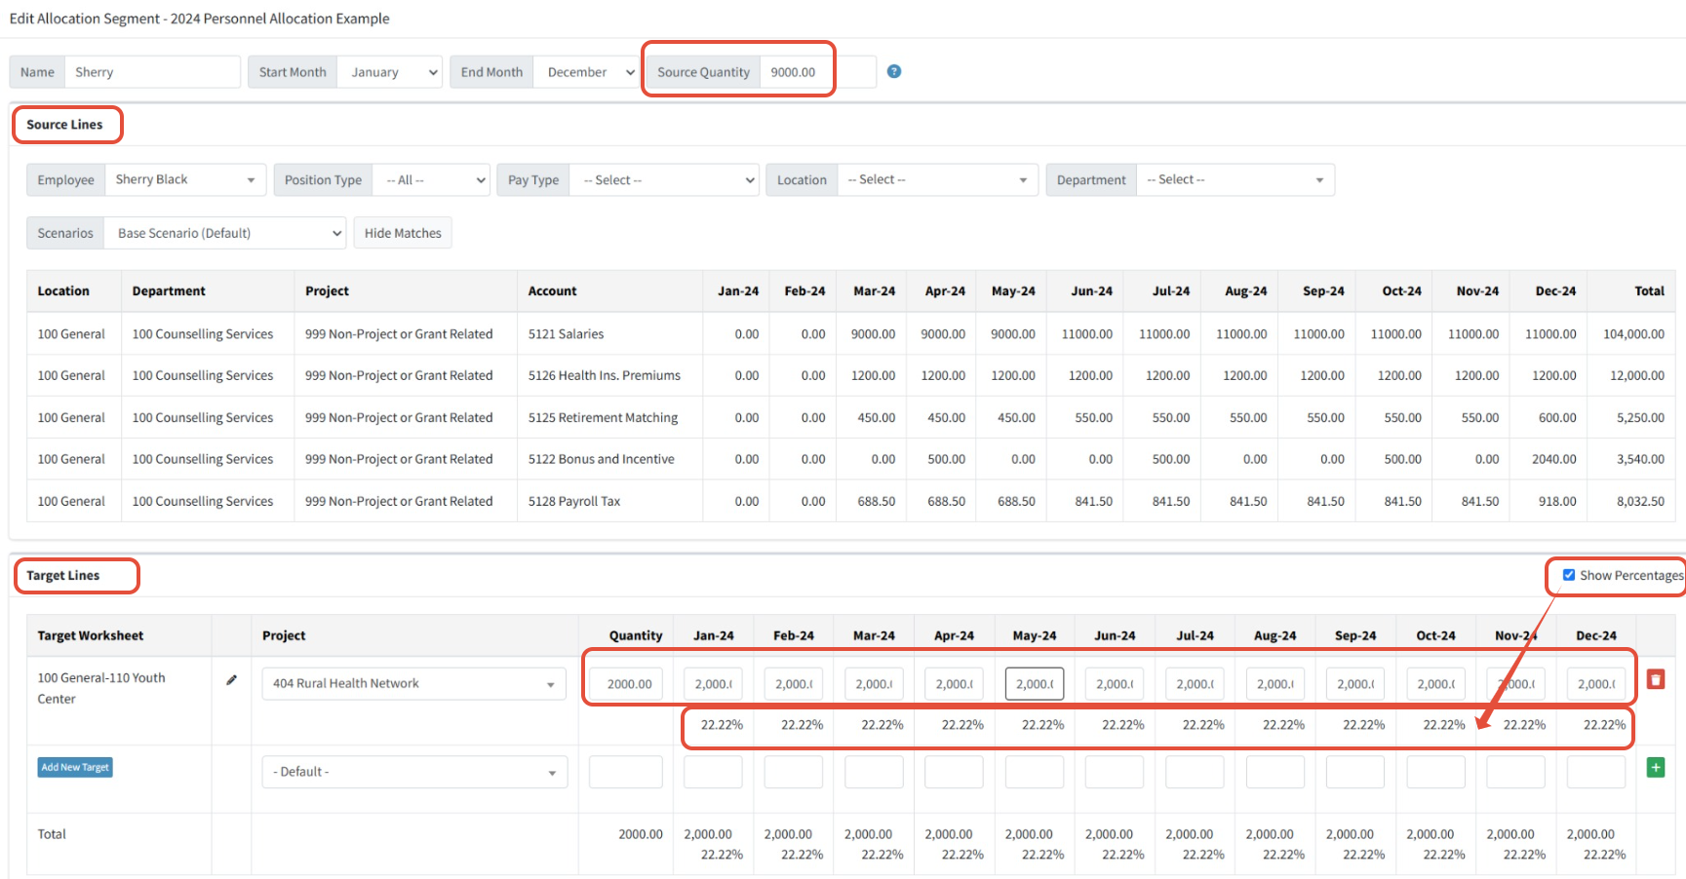Select the Source Lines tab heading
Screen dimensions: 1686x879
(x=64, y=125)
